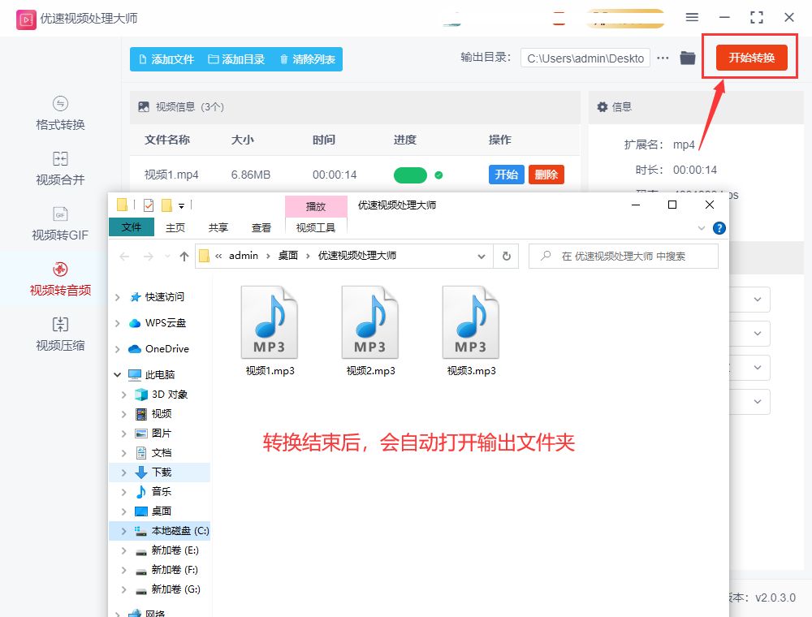Expand the WPS云盘 tree node
The height and width of the screenshot is (617, 812).
click(118, 323)
